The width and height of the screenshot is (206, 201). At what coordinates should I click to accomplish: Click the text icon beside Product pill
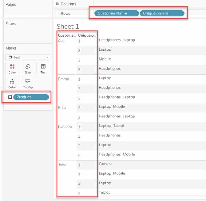point(10,97)
